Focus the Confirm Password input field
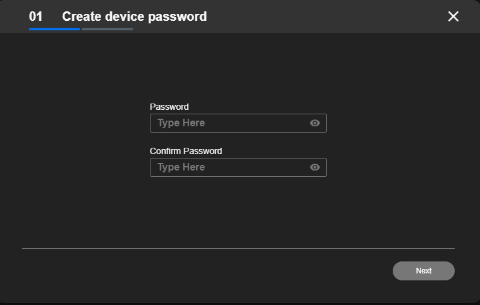This screenshot has height=305, width=480. (x=238, y=167)
